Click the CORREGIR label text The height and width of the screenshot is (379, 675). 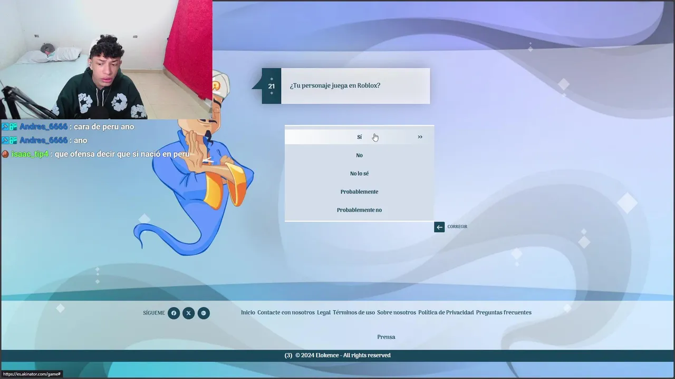[457, 227]
